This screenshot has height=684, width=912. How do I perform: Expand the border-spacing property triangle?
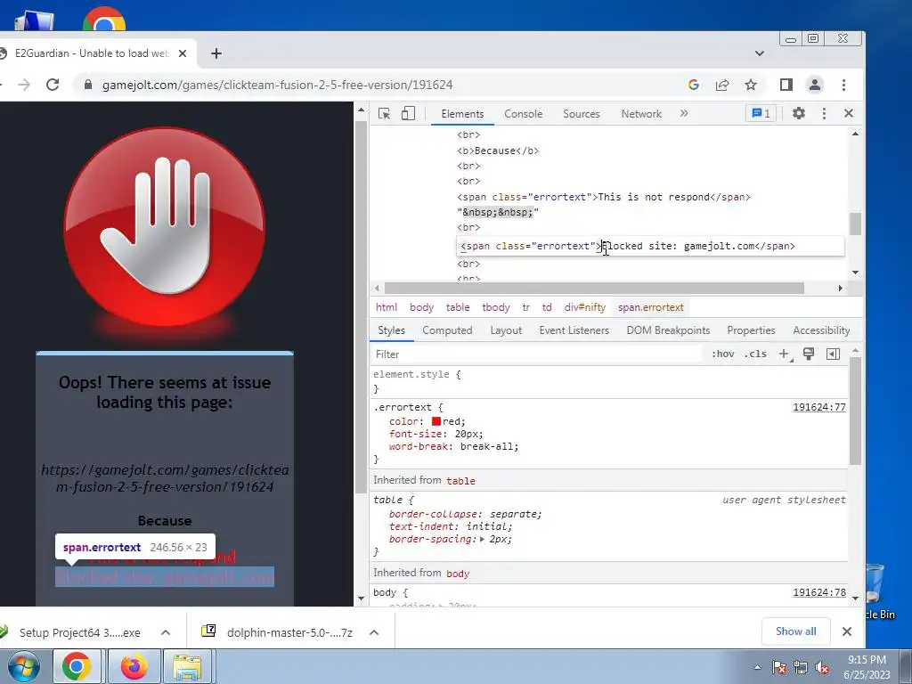[x=482, y=539]
